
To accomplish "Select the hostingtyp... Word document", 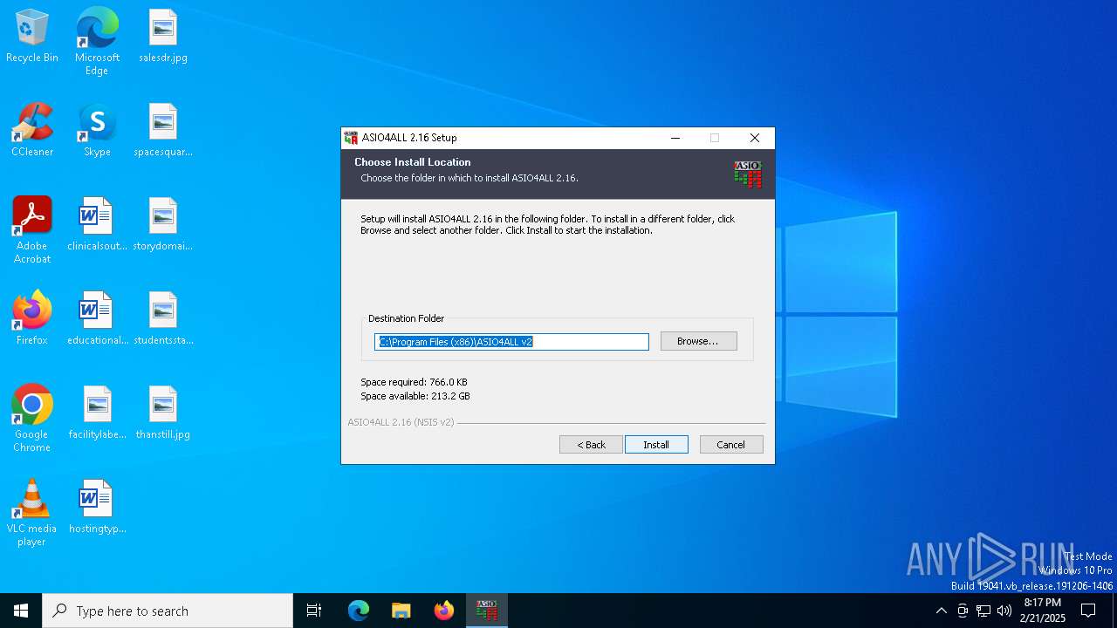I will click(x=97, y=508).
